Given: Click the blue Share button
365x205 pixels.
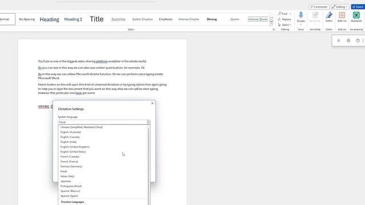Looking at the screenshot, I should click(358, 7).
